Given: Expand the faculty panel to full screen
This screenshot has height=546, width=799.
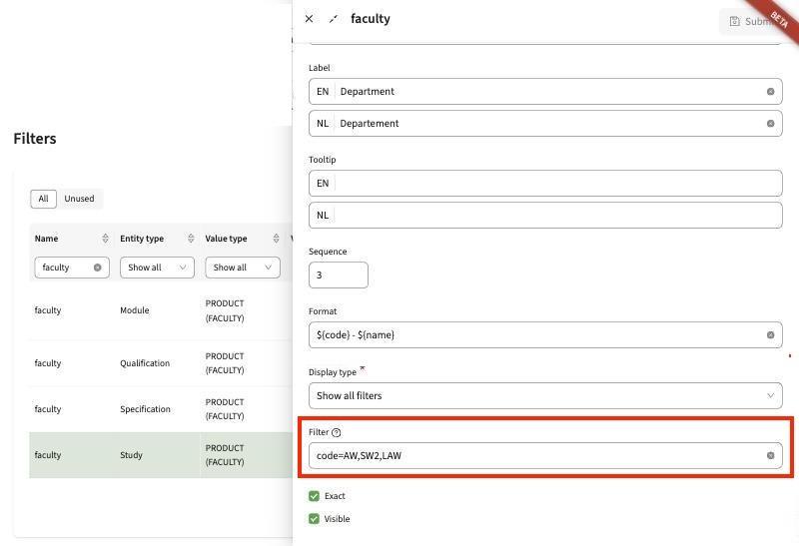Looking at the screenshot, I should (334, 19).
